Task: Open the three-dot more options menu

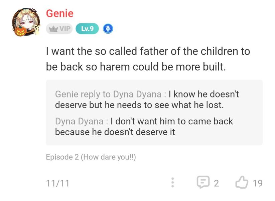Action: click(x=172, y=182)
